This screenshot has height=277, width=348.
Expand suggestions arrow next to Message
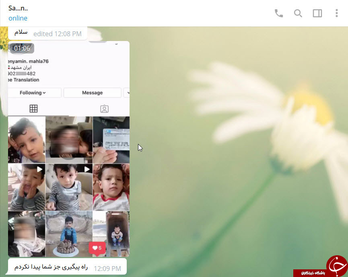(x=127, y=93)
